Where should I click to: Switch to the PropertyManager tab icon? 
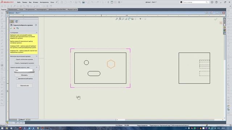[x=12, y=22]
